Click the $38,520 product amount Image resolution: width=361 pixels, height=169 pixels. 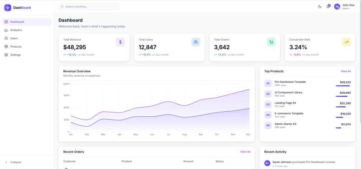[x=345, y=82]
